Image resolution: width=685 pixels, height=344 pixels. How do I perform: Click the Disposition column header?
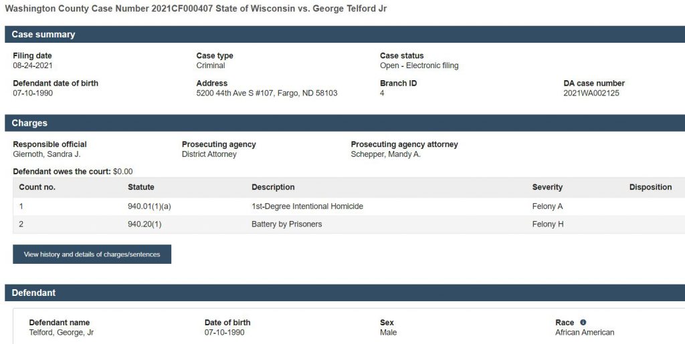650,187
